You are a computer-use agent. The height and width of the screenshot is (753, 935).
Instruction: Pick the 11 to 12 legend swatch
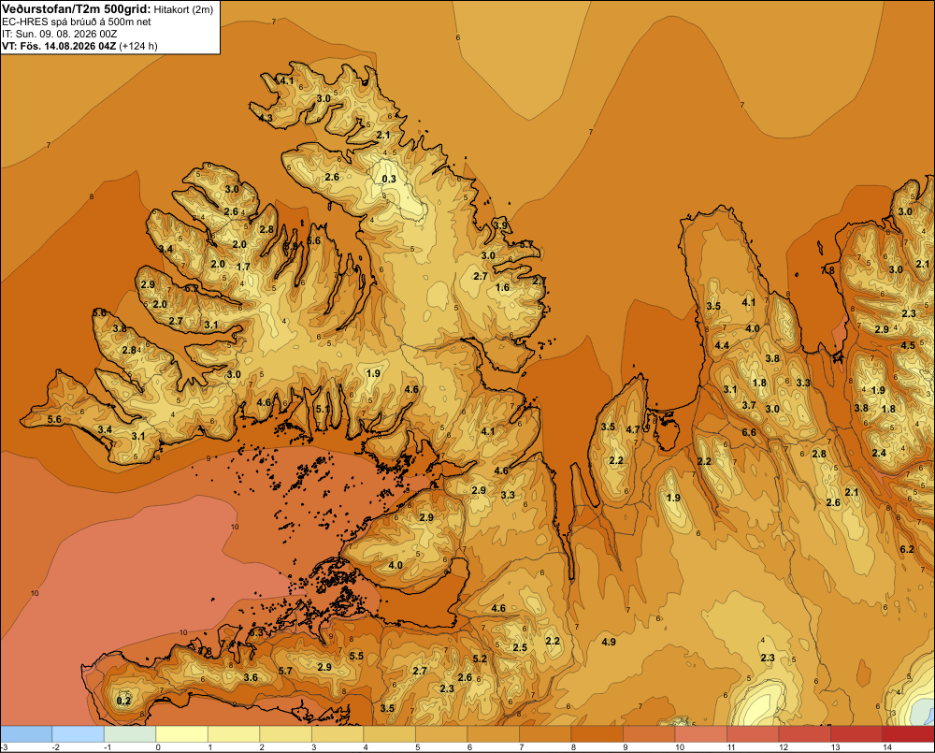(753, 733)
